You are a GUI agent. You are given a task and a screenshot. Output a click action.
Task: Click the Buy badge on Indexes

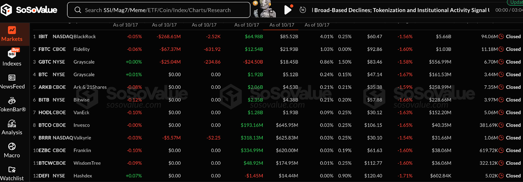click(x=16, y=50)
